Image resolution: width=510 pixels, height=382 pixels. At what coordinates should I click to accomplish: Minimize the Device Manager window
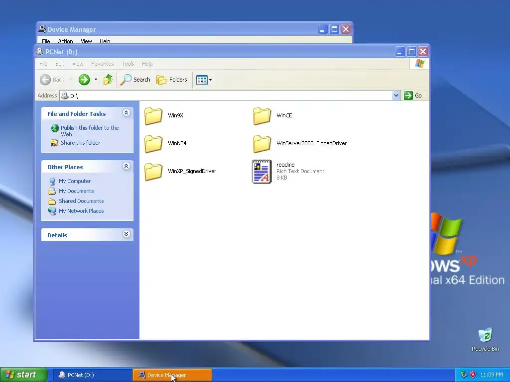[322, 29]
